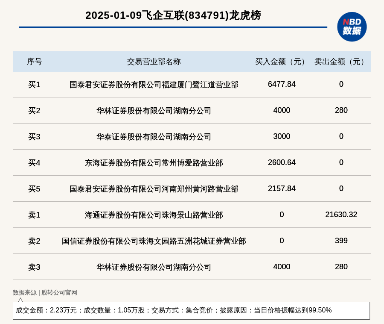Image resolution: width=384 pixels, height=324 pixels.
Task: Click 海通证券股份有限公司珠海景山路营业部
Action: (154, 215)
